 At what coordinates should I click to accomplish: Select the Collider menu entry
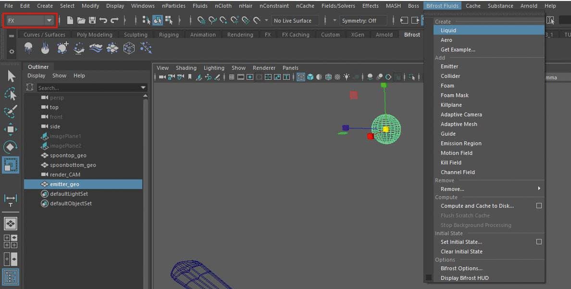click(489, 76)
